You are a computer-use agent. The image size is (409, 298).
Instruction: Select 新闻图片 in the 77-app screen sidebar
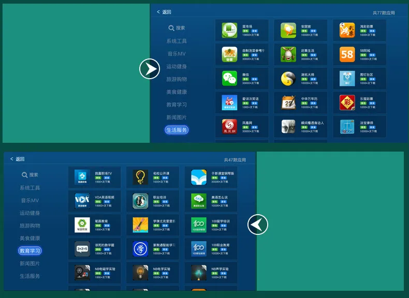[177, 117]
